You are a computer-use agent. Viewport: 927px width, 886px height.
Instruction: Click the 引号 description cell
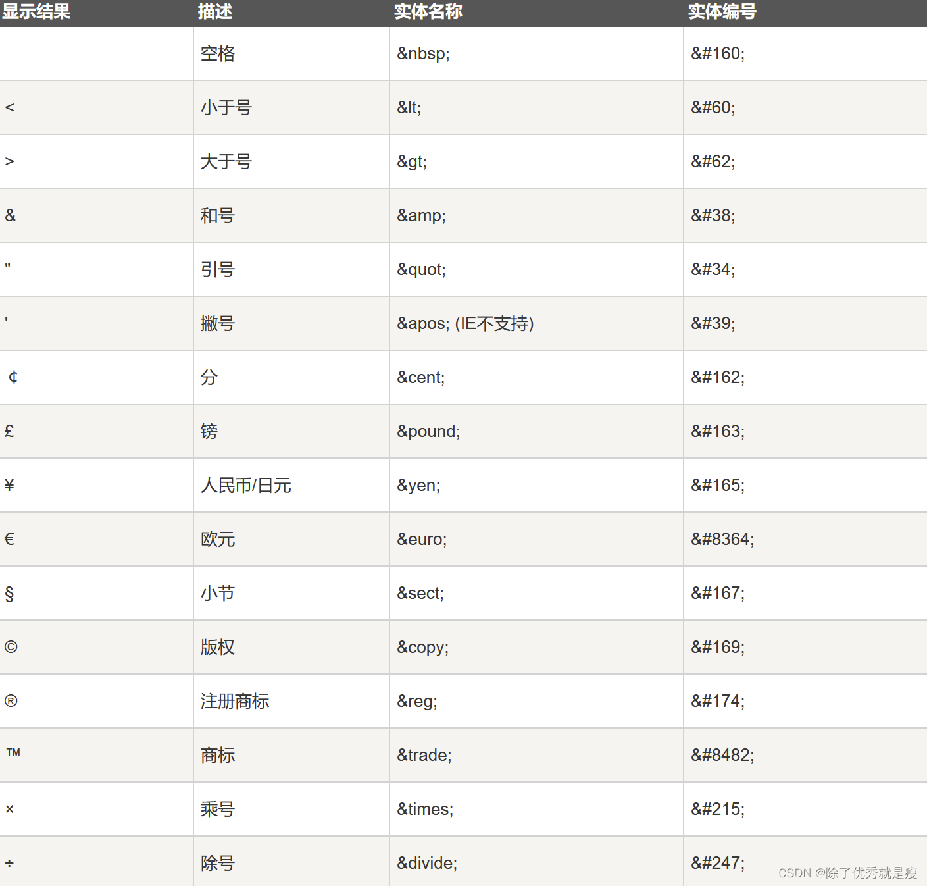pos(218,269)
